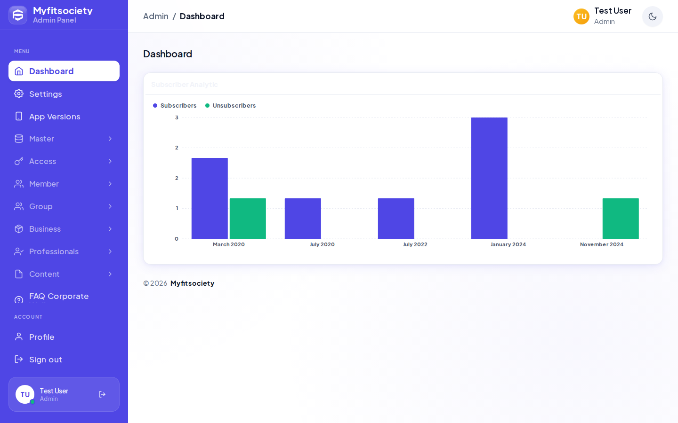The image size is (678, 423).
Task: Click the orange TU avatar in the header
Action: [x=581, y=16]
